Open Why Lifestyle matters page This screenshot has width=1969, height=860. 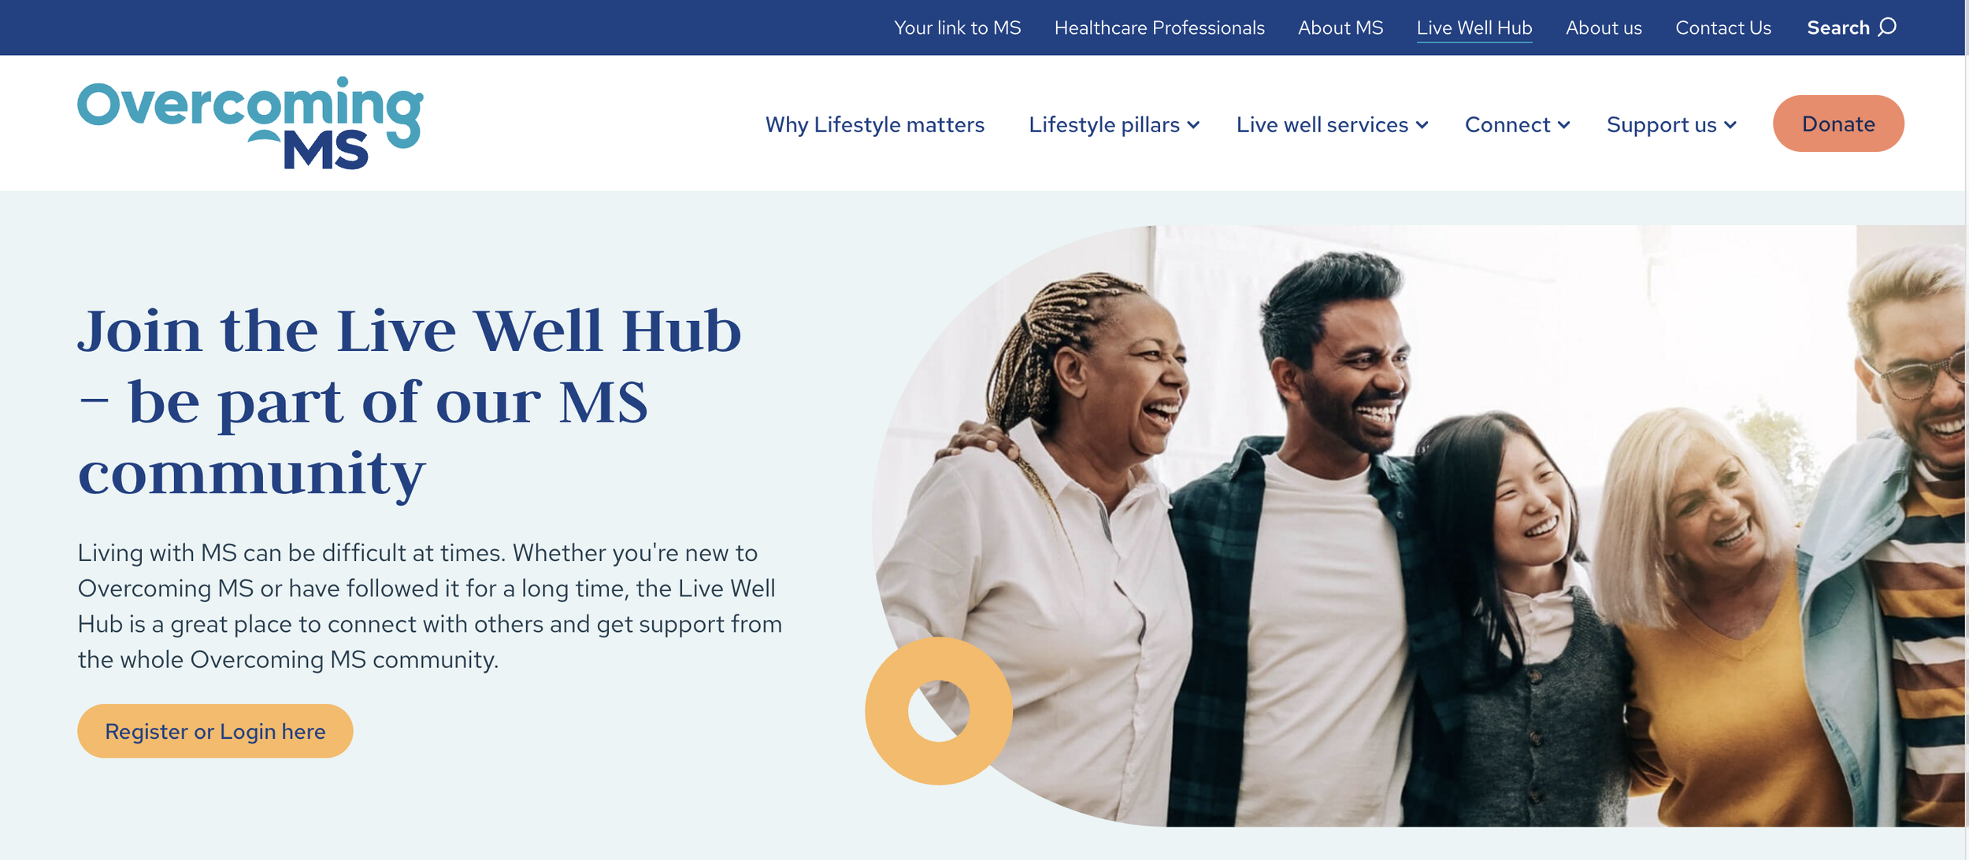(x=875, y=124)
